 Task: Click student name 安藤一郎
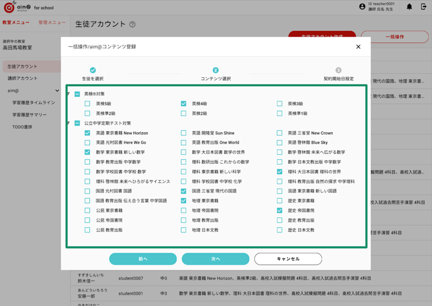point(86,296)
